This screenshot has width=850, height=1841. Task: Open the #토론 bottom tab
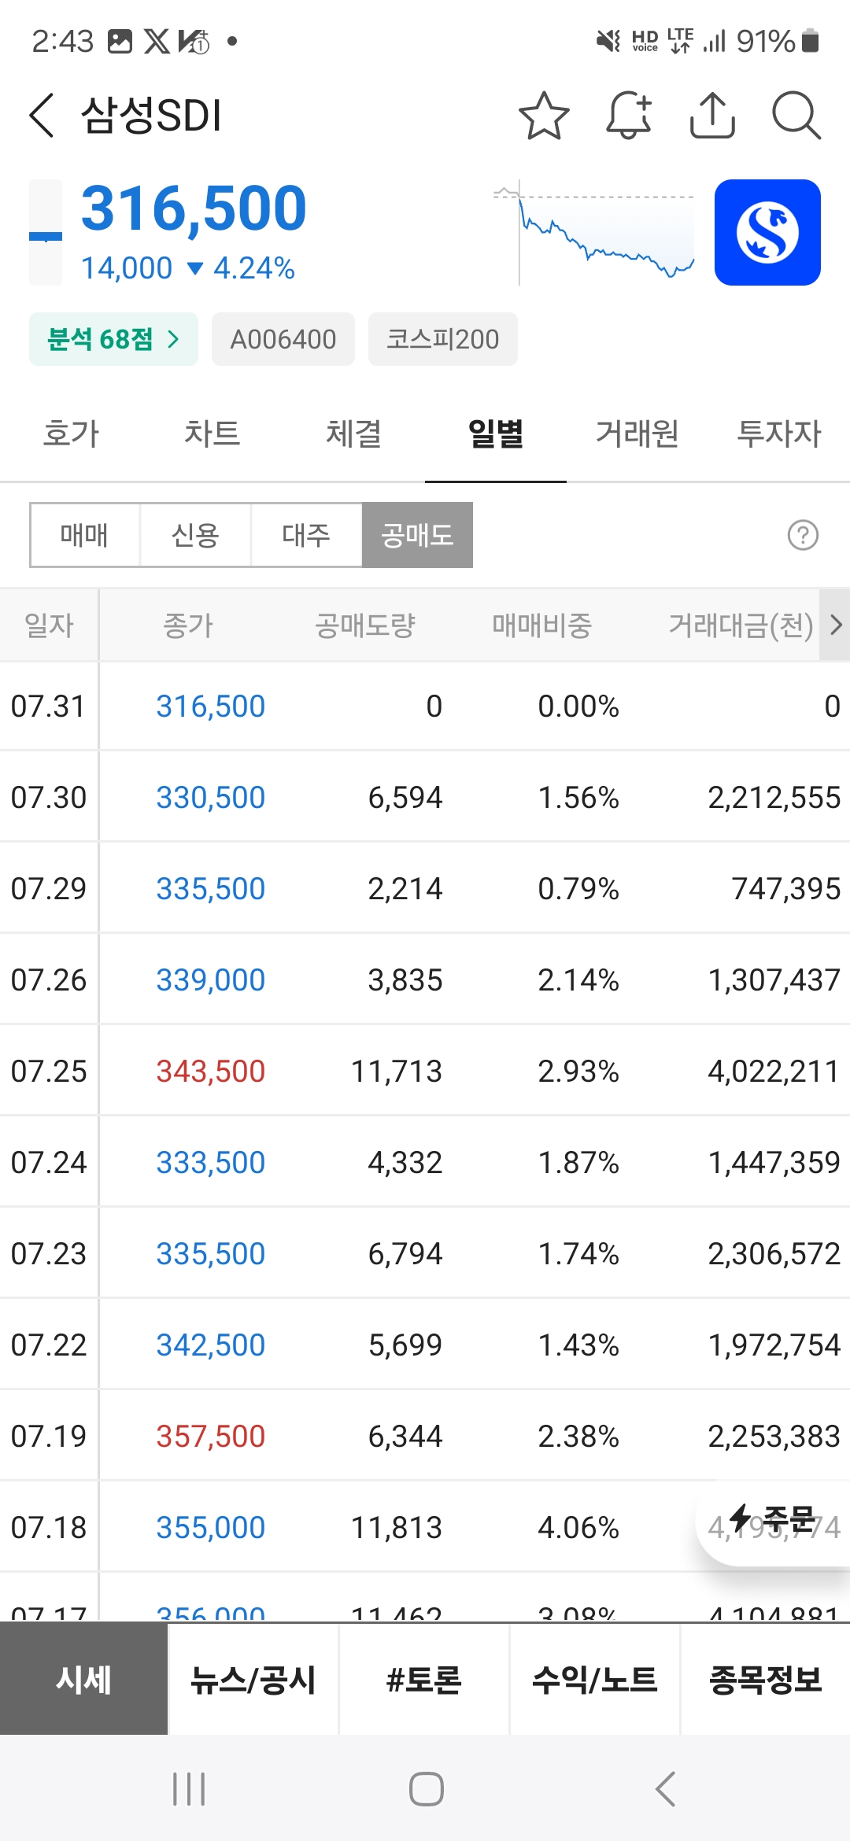pyautogui.click(x=424, y=1679)
